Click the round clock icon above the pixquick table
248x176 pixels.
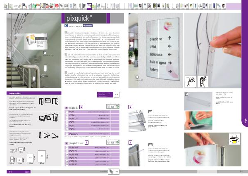pyautogui.click(x=108, y=107)
